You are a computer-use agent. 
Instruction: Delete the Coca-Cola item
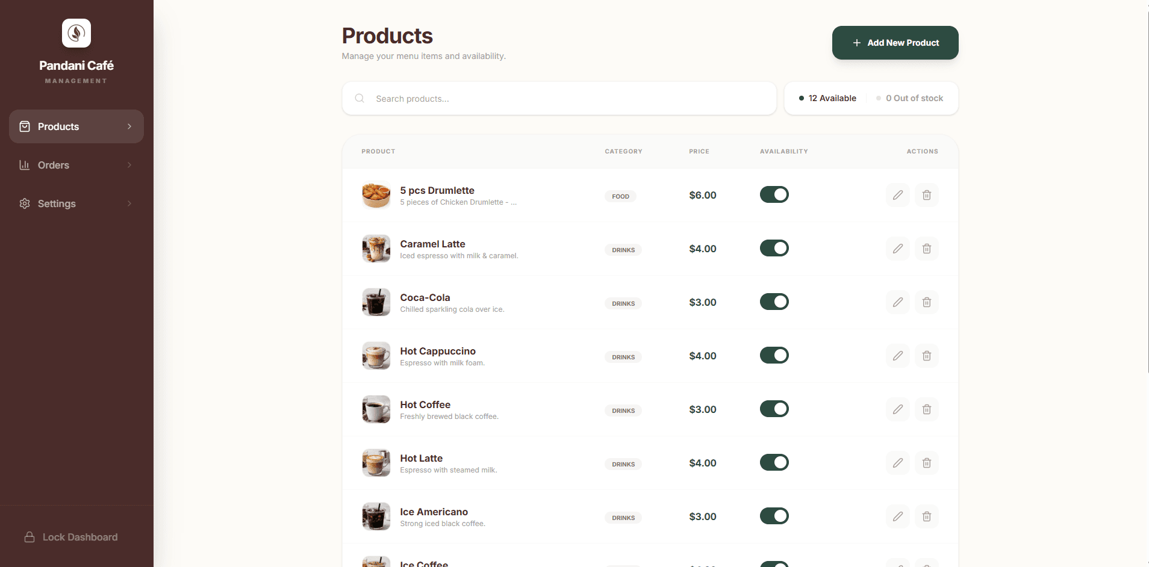[x=926, y=302]
